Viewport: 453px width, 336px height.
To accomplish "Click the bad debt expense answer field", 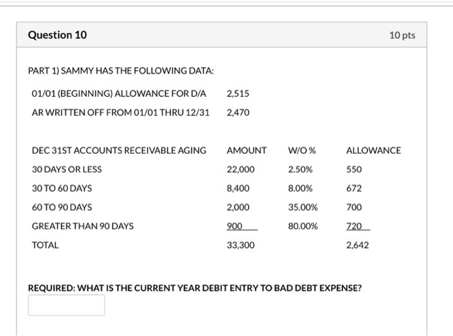I will pyautogui.click(x=67, y=305).
